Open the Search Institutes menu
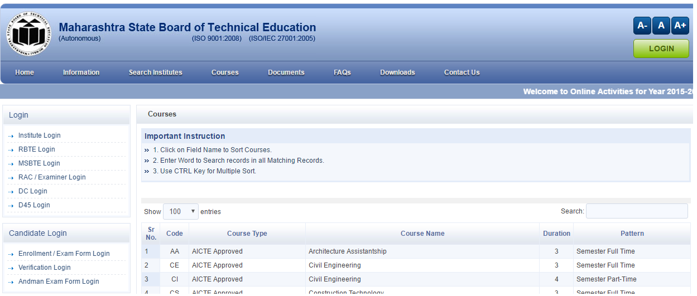The image size is (697, 296). 155,72
